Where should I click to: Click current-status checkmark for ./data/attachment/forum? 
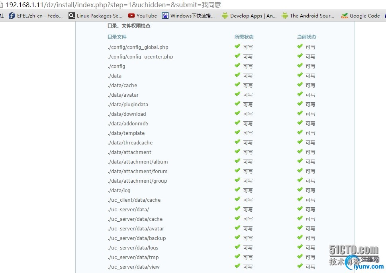300,170
